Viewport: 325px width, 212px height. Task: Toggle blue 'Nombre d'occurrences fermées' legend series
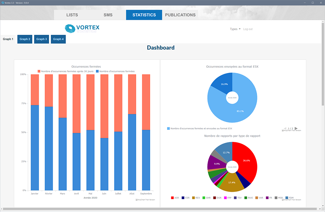point(115,71)
